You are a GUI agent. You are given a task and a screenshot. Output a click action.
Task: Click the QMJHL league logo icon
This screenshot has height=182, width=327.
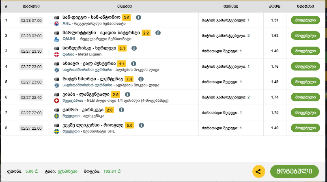point(56,39)
